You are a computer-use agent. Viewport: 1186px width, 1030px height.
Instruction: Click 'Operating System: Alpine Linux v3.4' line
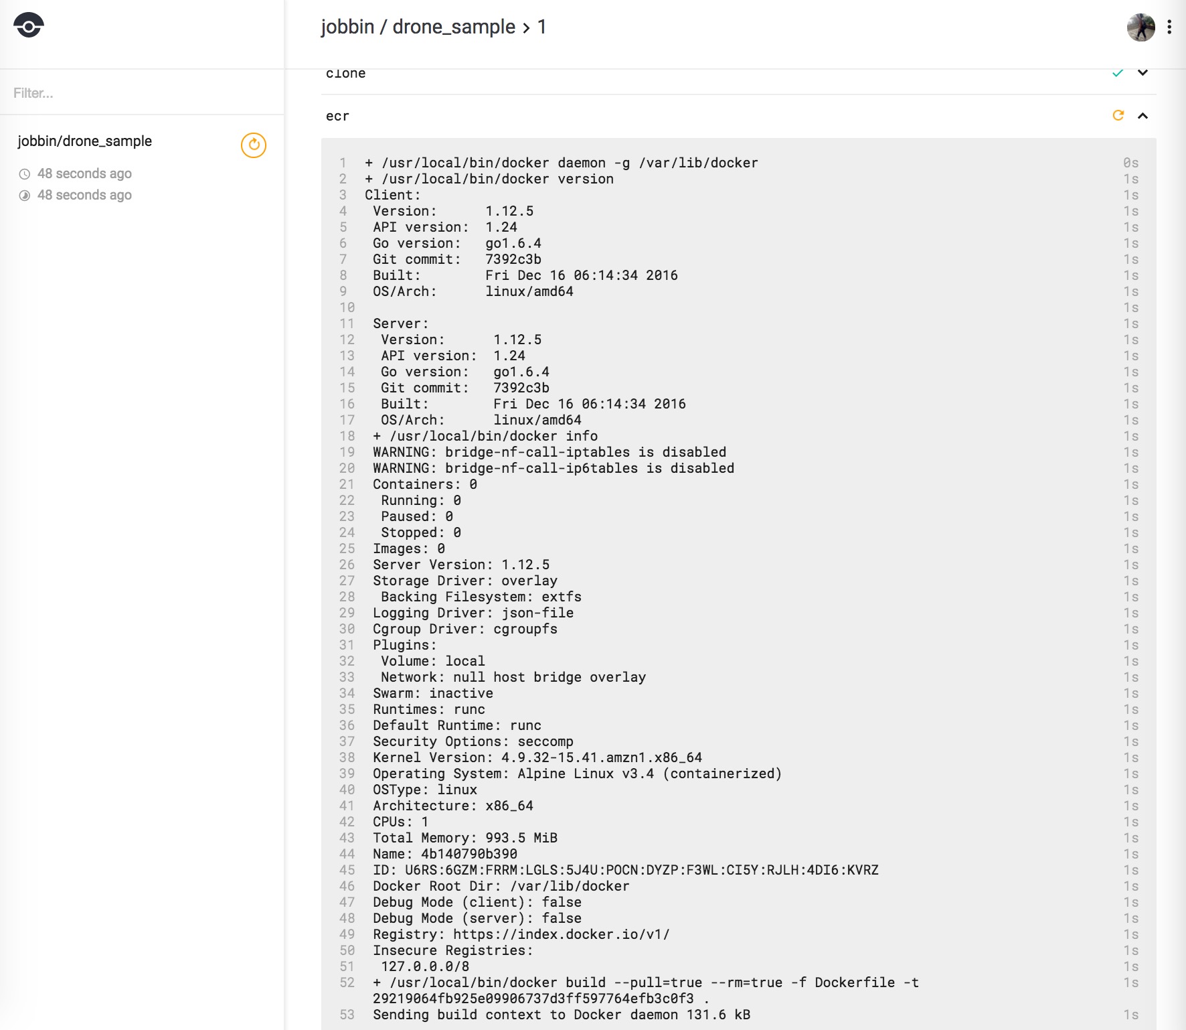click(x=578, y=774)
